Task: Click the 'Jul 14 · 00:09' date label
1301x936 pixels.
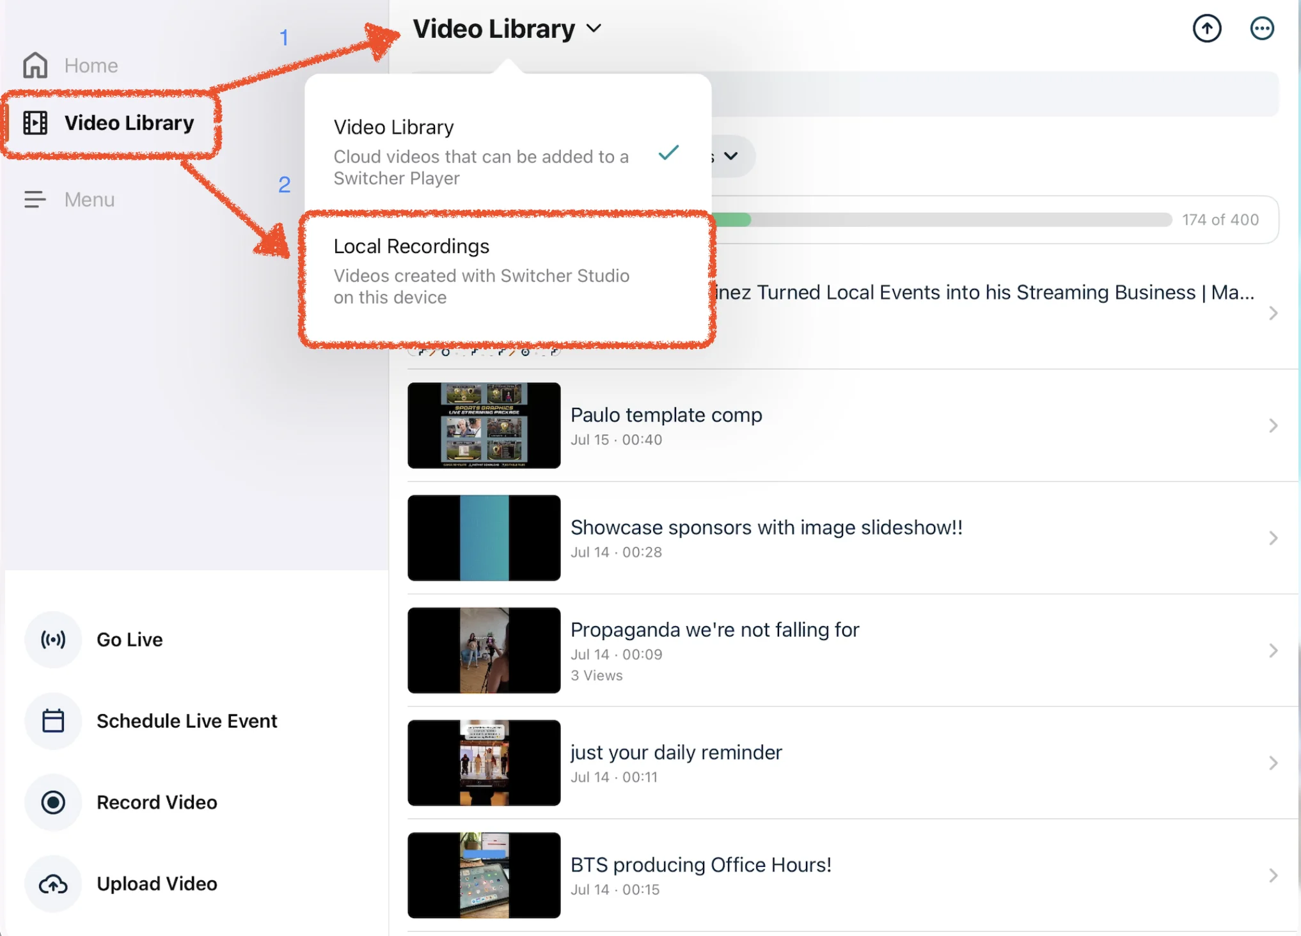Action: pos(617,655)
